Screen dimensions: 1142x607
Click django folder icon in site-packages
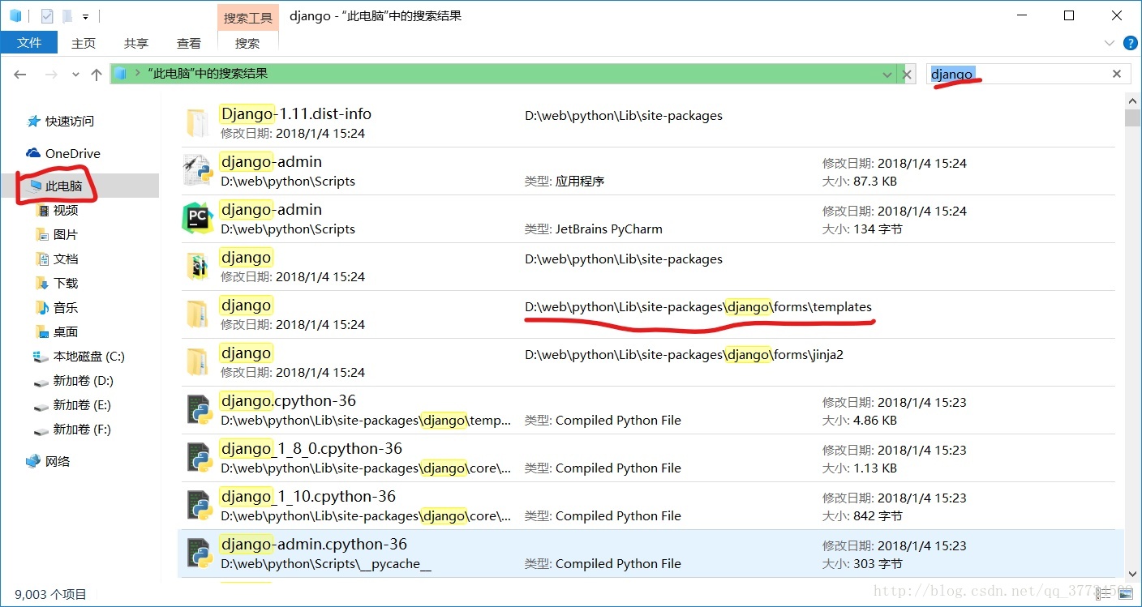[199, 267]
